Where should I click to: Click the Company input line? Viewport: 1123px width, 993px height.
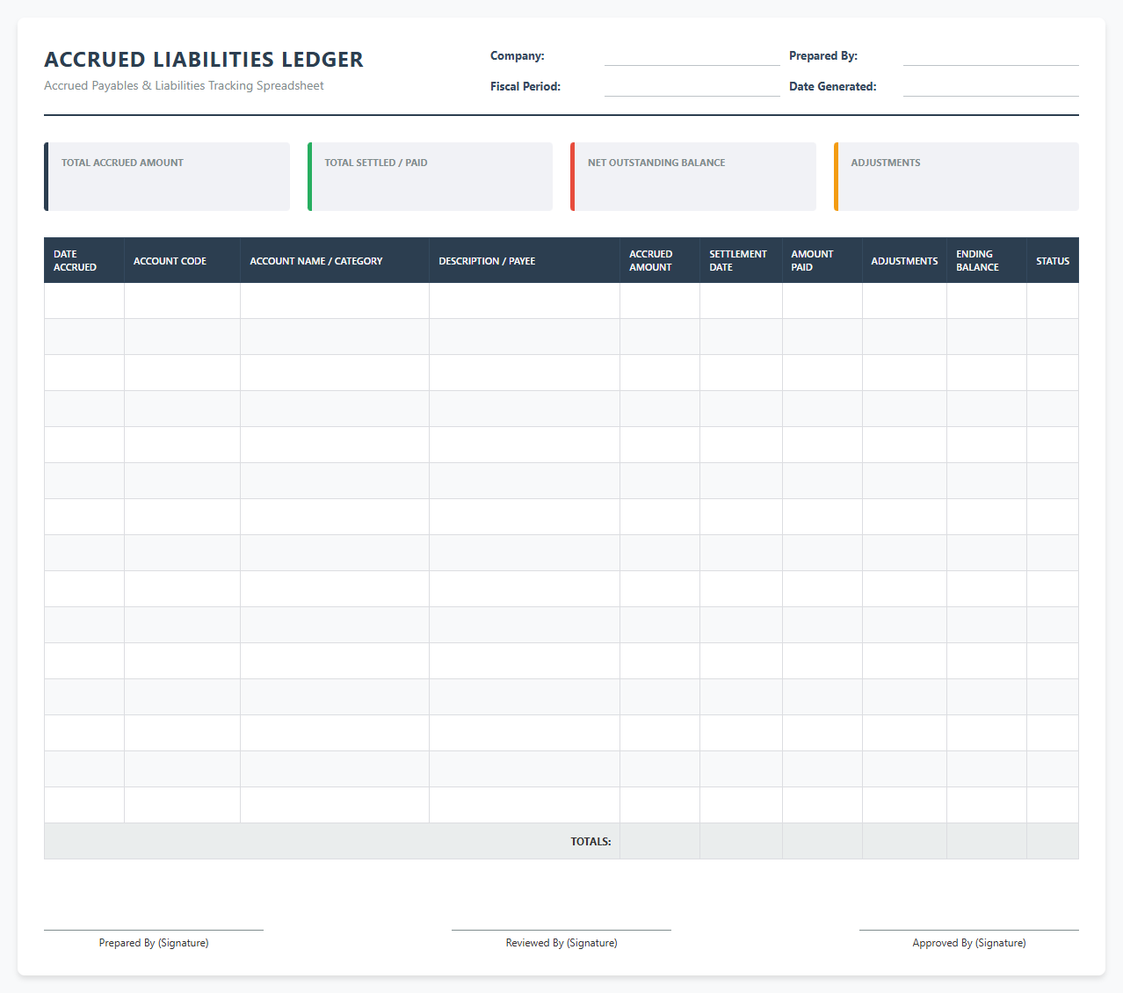coord(692,56)
